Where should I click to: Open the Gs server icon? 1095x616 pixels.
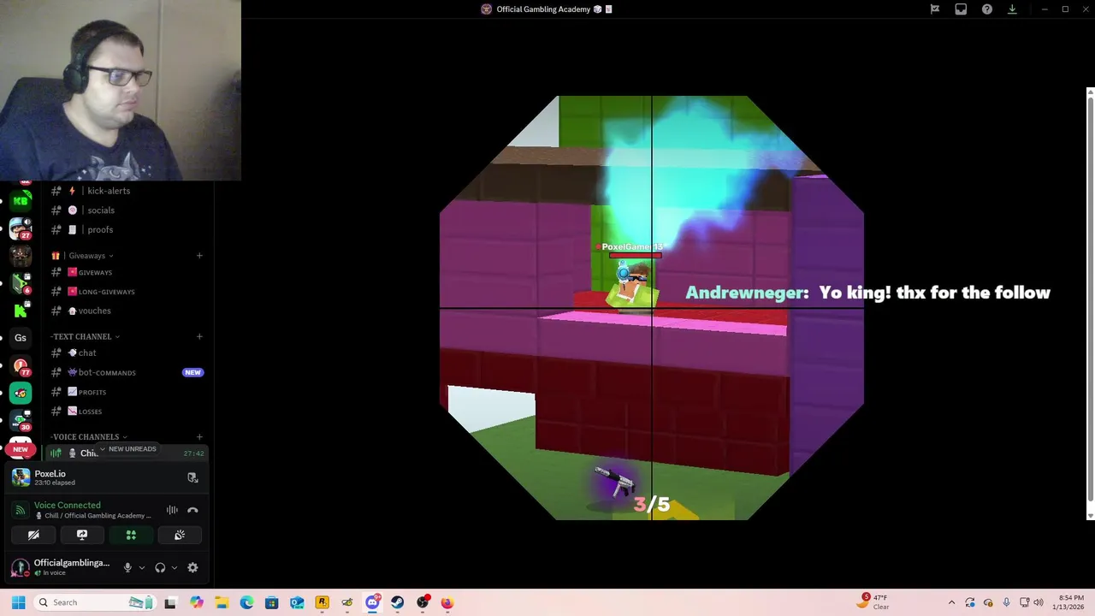click(21, 337)
